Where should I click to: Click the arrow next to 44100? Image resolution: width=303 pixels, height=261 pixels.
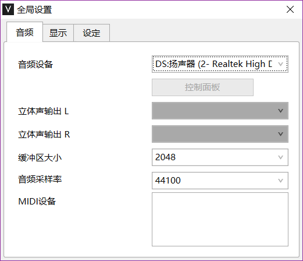[280, 181]
